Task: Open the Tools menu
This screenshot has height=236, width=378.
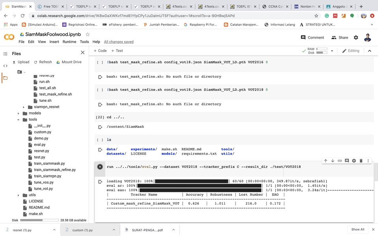Action: (x=84, y=42)
